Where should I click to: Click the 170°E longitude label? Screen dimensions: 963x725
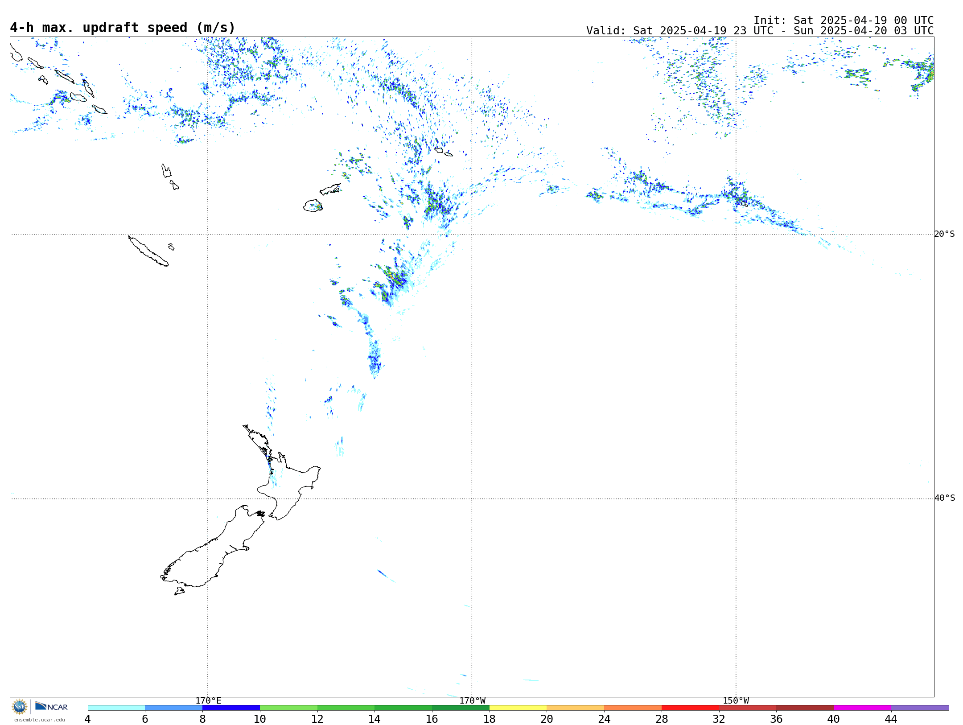click(x=208, y=701)
